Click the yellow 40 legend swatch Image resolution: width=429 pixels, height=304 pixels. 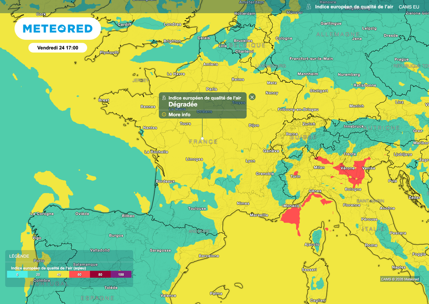(x=59, y=274)
